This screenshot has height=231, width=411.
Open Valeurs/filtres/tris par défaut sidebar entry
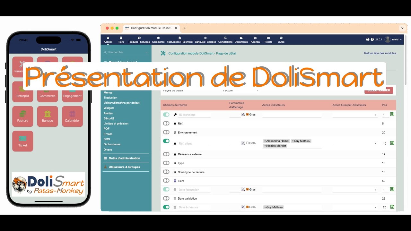(x=121, y=103)
